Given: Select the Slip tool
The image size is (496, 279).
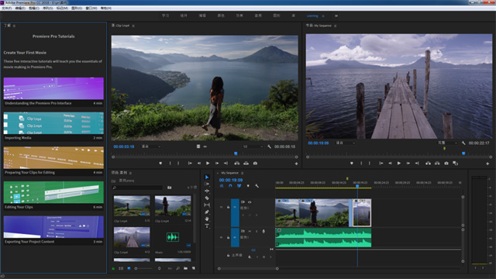Looking at the screenshot, I should (207, 205).
